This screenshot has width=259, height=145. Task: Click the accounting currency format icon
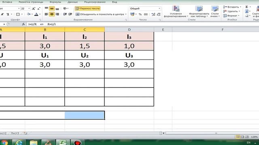[x=132, y=14]
